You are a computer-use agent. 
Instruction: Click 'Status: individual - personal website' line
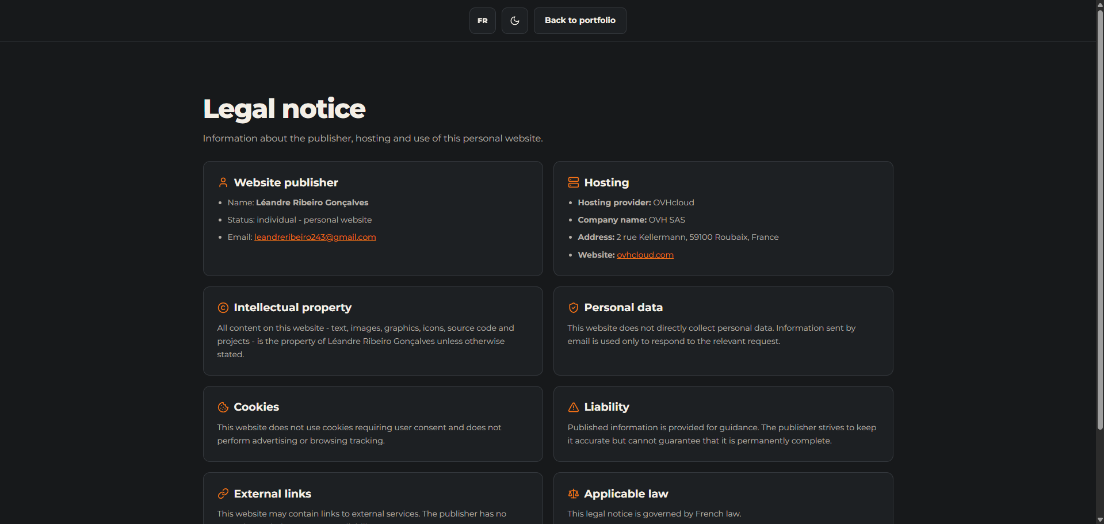(300, 220)
